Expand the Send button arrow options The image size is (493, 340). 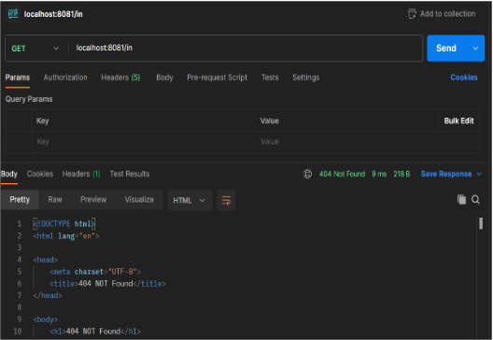475,49
